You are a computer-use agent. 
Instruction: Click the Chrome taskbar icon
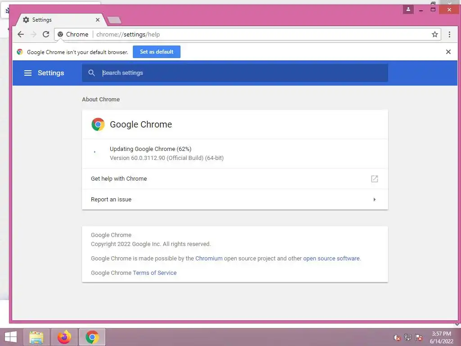[92, 337]
